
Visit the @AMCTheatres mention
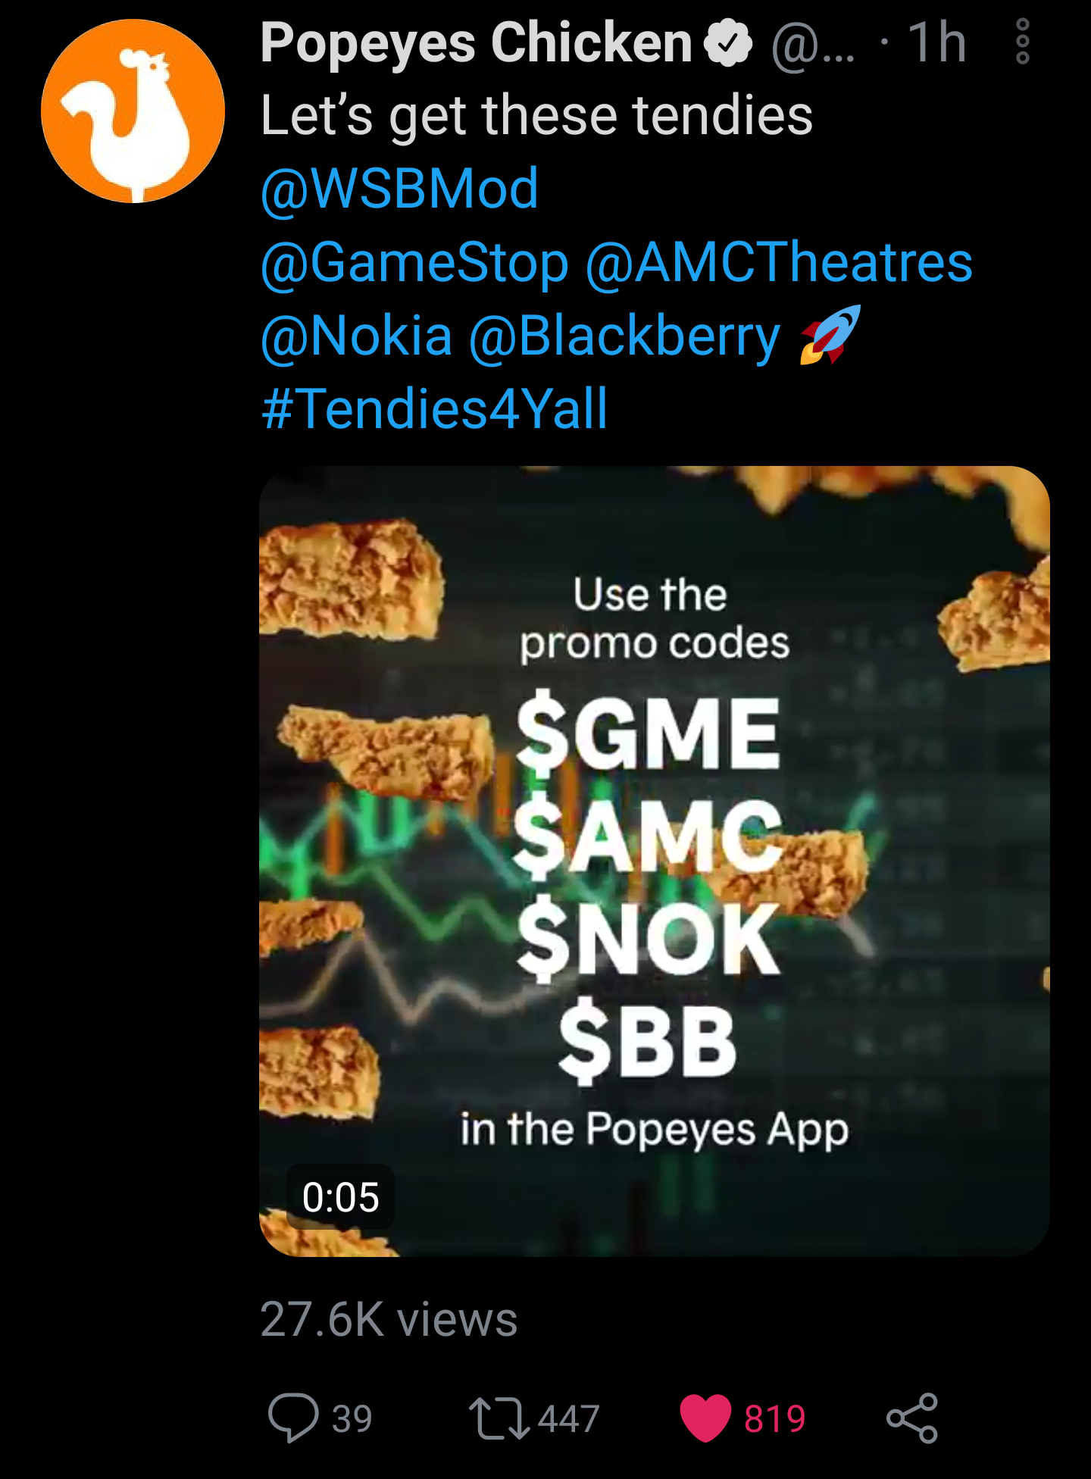(x=780, y=263)
